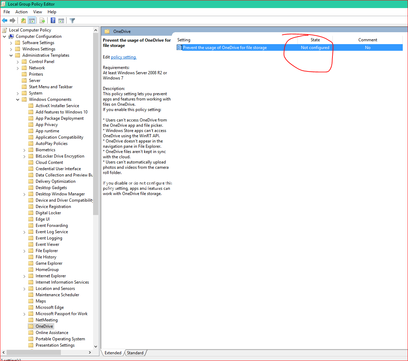Sort by the State column header
This screenshot has height=361, width=408.
[315, 40]
